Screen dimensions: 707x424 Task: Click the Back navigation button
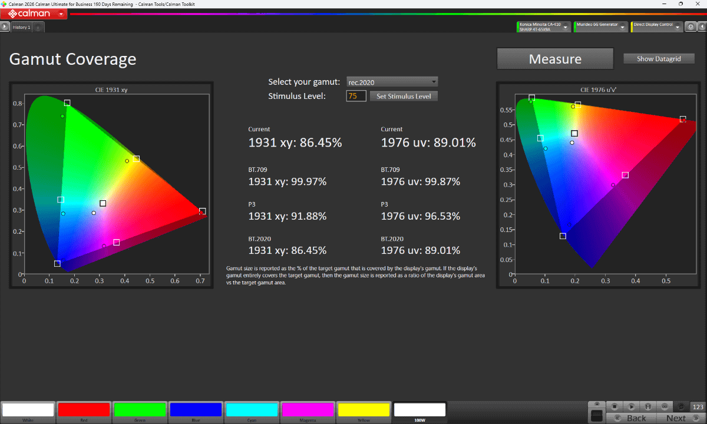click(630, 418)
